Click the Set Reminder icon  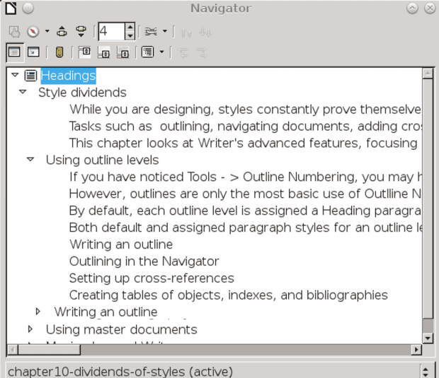(59, 52)
